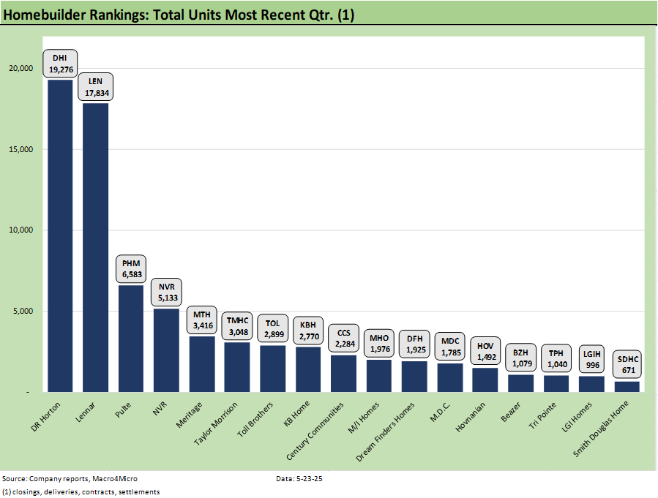The height and width of the screenshot is (498, 658).
Task: Select the Century Communities bar
Action: point(344,374)
